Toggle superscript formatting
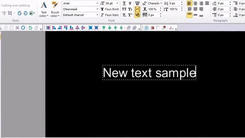Image resolution: width=245 pixels, height=138 pixels. (x=130, y=15)
